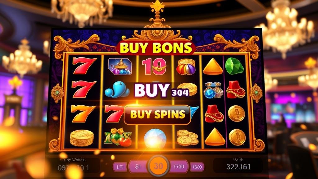Open the menu lines icon button
318x179 pixels.
(x=120, y=167)
